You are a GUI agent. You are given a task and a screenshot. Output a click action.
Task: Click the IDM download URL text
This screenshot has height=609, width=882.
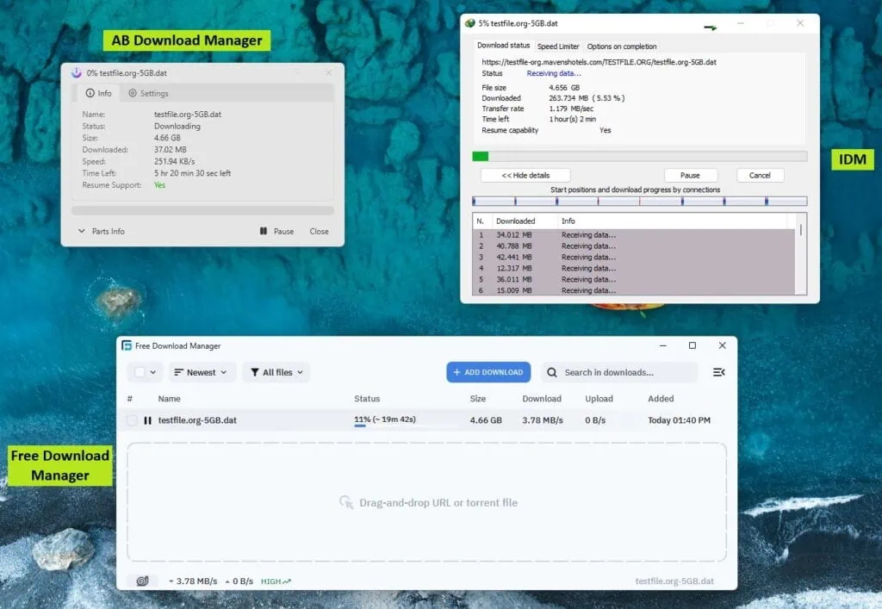(x=599, y=62)
